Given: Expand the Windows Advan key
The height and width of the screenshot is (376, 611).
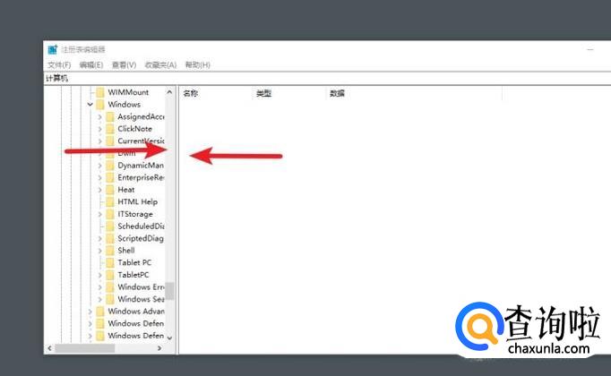Looking at the screenshot, I should [x=90, y=312].
